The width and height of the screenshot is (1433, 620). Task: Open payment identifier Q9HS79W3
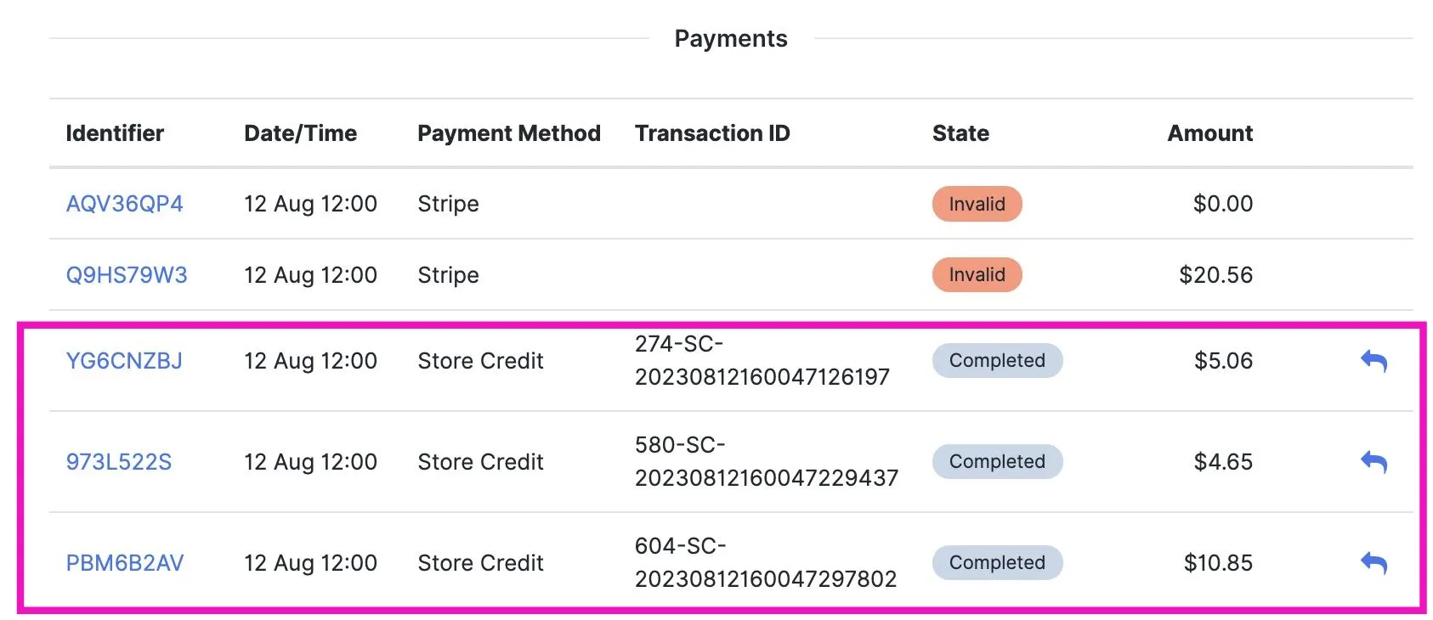pos(127,275)
